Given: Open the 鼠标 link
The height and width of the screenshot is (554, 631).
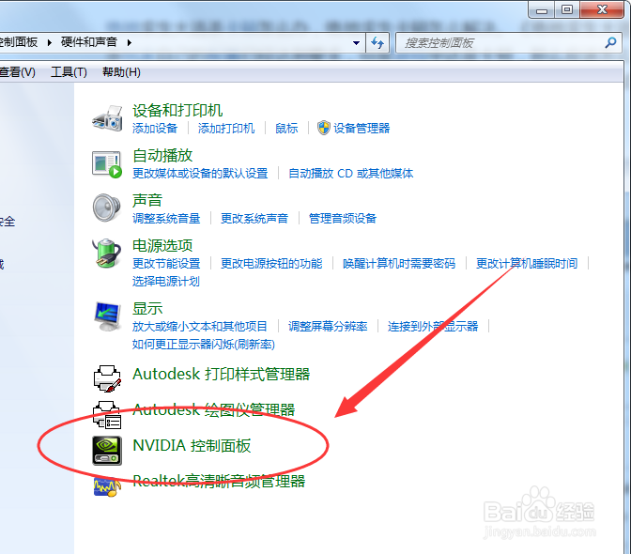Looking at the screenshot, I should (x=286, y=129).
